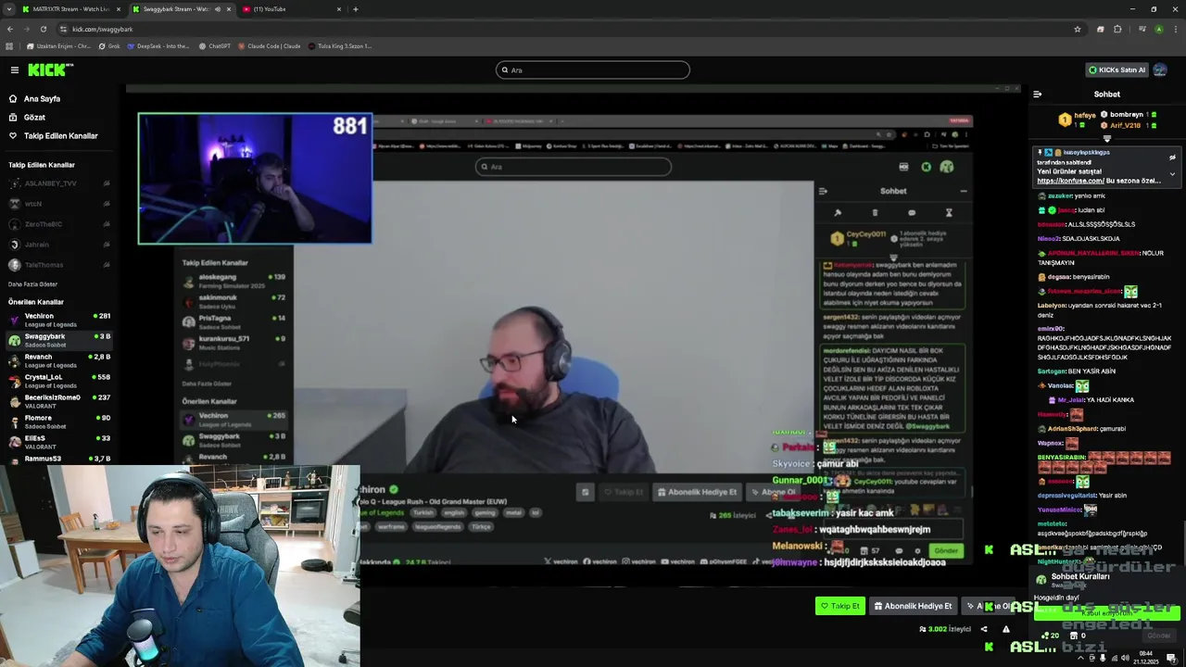Collapse the Sohbet chat panel
The height and width of the screenshot is (667, 1186).
click(x=1038, y=94)
